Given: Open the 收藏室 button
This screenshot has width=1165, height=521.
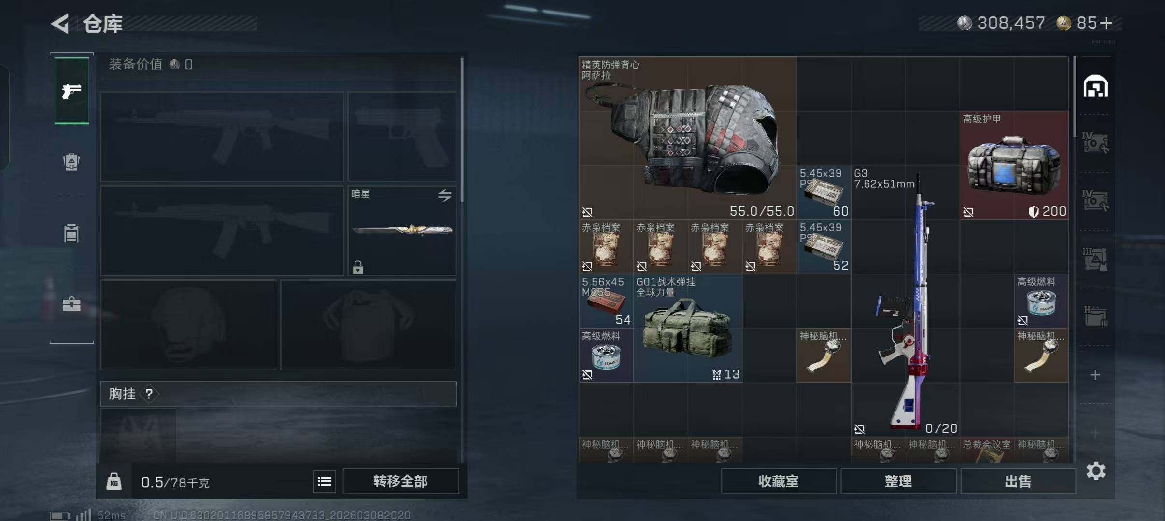Looking at the screenshot, I should (779, 481).
